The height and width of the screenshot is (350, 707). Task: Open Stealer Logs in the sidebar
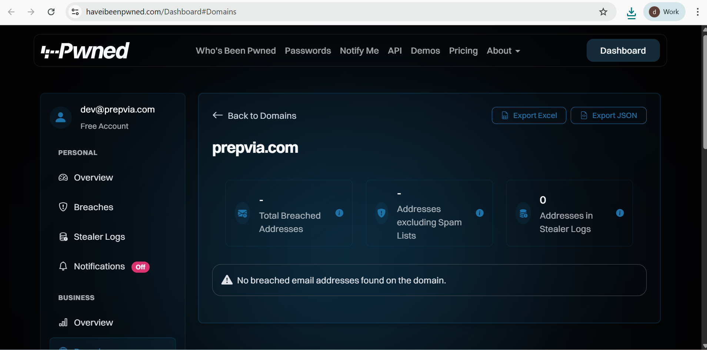(x=99, y=237)
